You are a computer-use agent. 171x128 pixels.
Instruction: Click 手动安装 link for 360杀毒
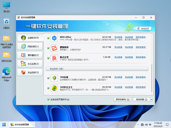[118, 77]
